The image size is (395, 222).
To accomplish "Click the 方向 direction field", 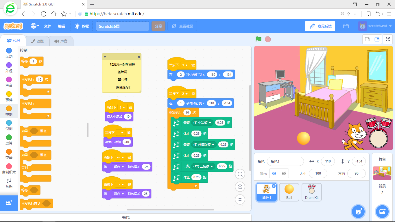I will pos(357,173).
